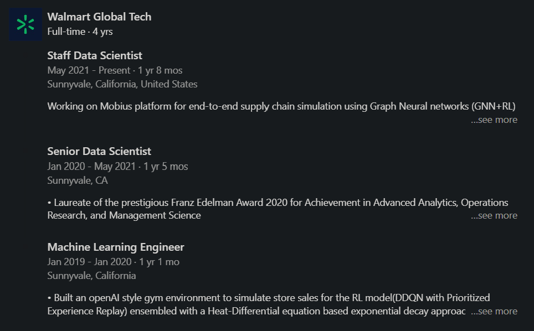Click the Laureate of Franz Edelman Award line

[x=278, y=203]
